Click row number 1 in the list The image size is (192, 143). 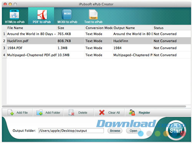[4, 34]
